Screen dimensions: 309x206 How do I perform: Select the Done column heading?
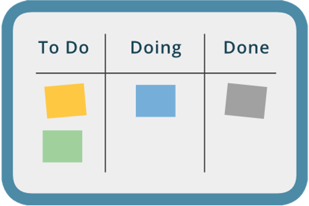[x=246, y=47]
